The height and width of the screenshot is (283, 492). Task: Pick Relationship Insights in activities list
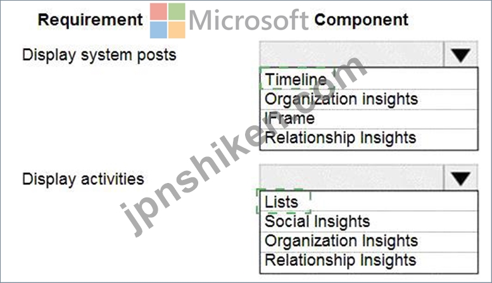(369, 261)
